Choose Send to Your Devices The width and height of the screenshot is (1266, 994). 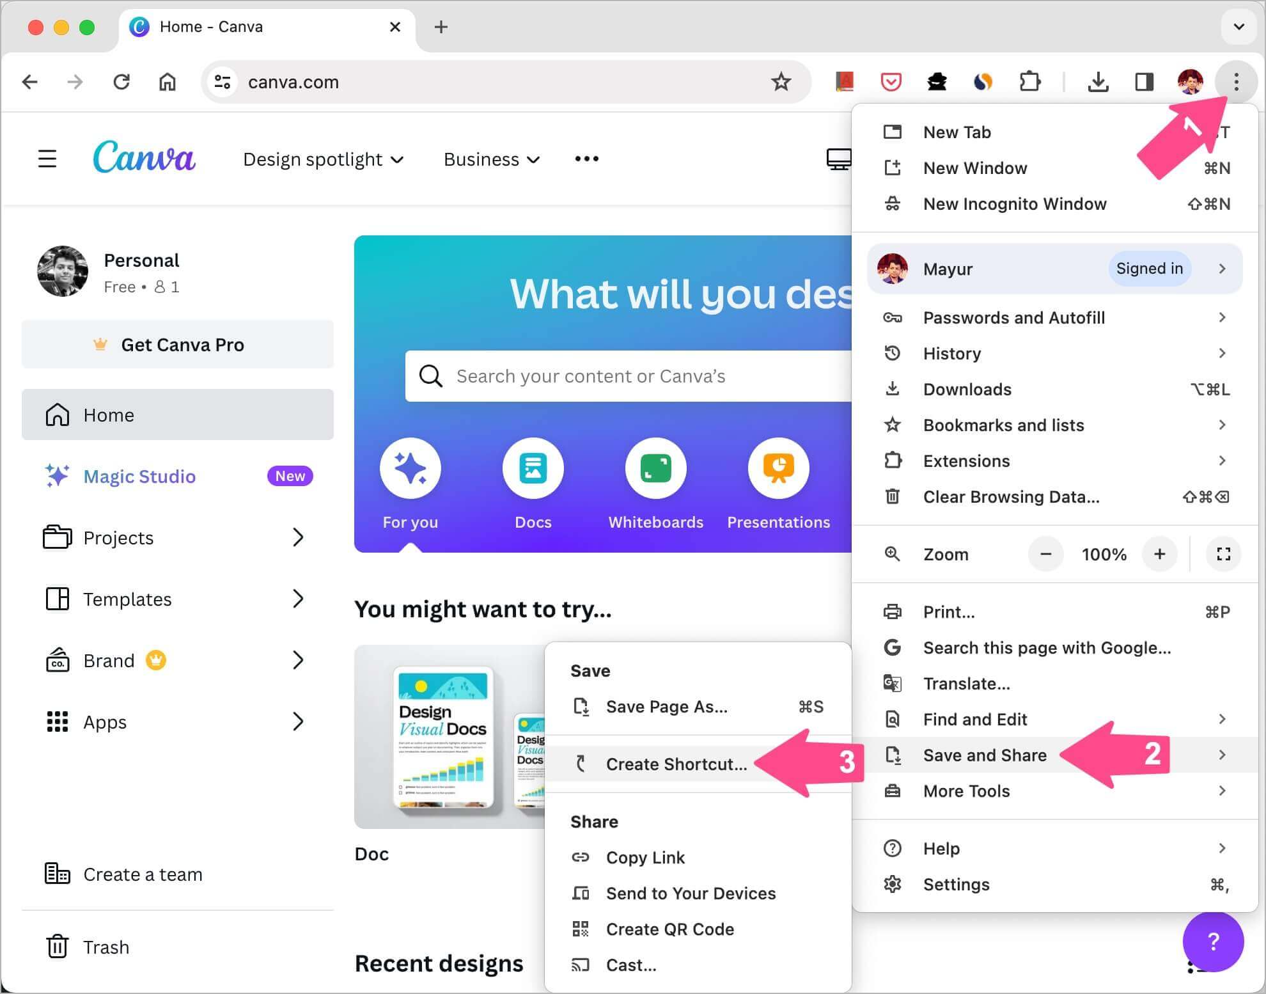click(x=698, y=893)
